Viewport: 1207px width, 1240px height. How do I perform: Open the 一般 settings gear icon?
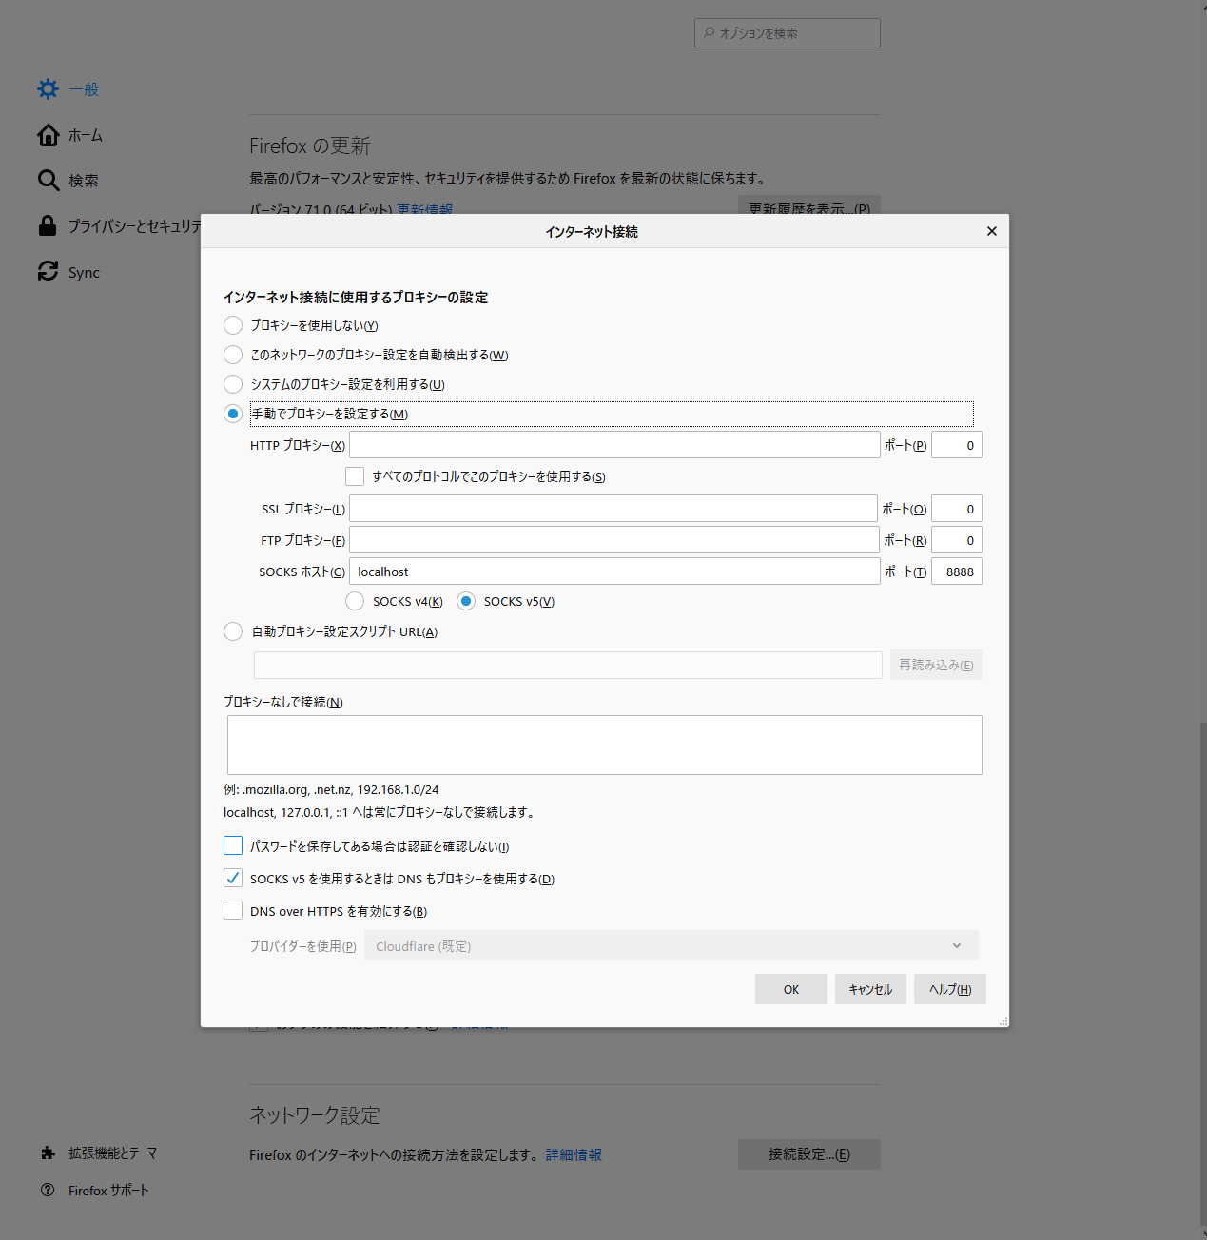coord(48,88)
